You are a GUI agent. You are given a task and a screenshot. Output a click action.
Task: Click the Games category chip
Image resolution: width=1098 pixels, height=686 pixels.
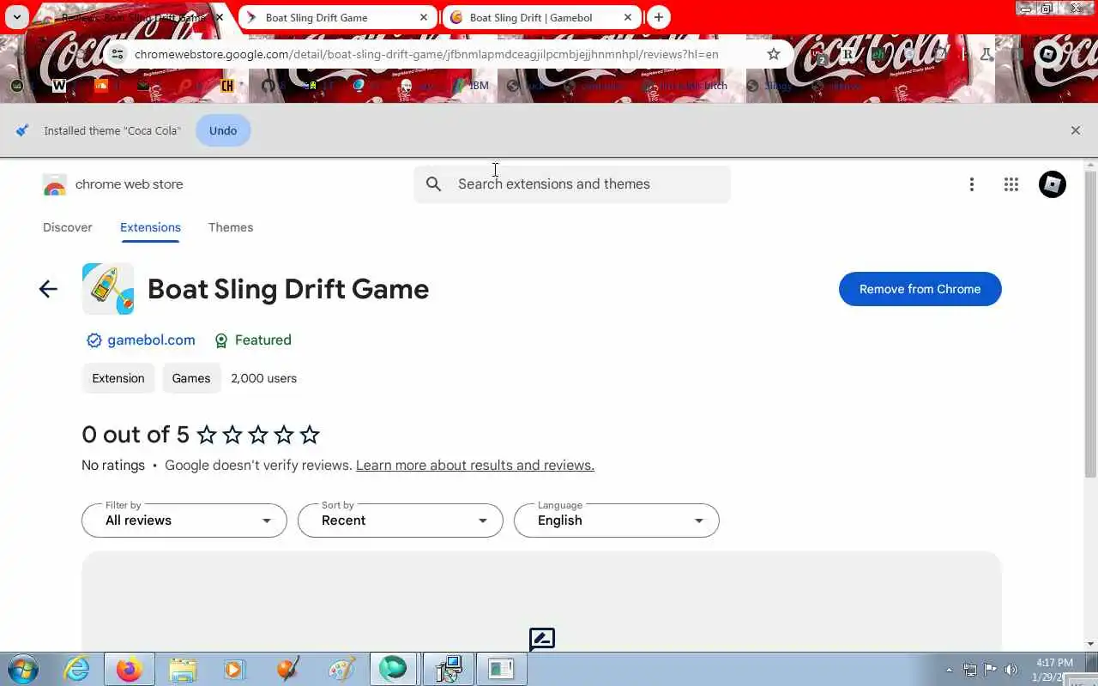[191, 378]
